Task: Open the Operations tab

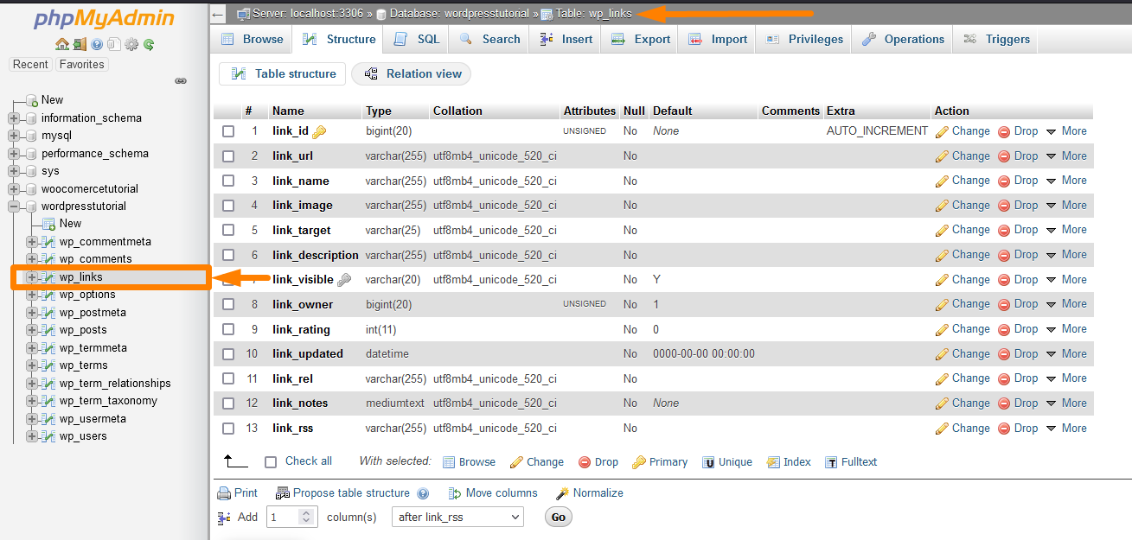Action: (x=902, y=39)
